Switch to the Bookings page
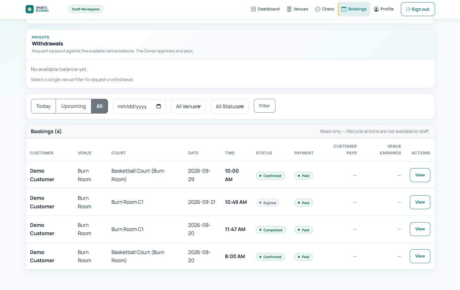460x290 pixels. [x=354, y=9]
